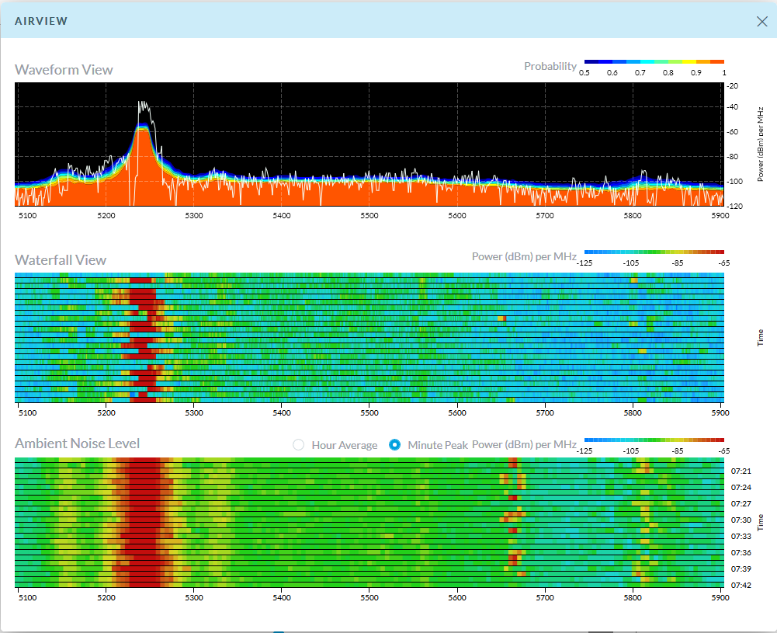The width and height of the screenshot is (777, 633).
Task: Click the 07:42 time label
Action: pos(741,586)
